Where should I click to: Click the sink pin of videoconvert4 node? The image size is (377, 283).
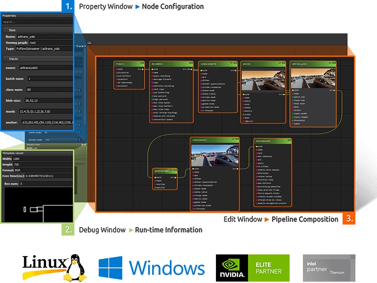click(x=201, y=71)
